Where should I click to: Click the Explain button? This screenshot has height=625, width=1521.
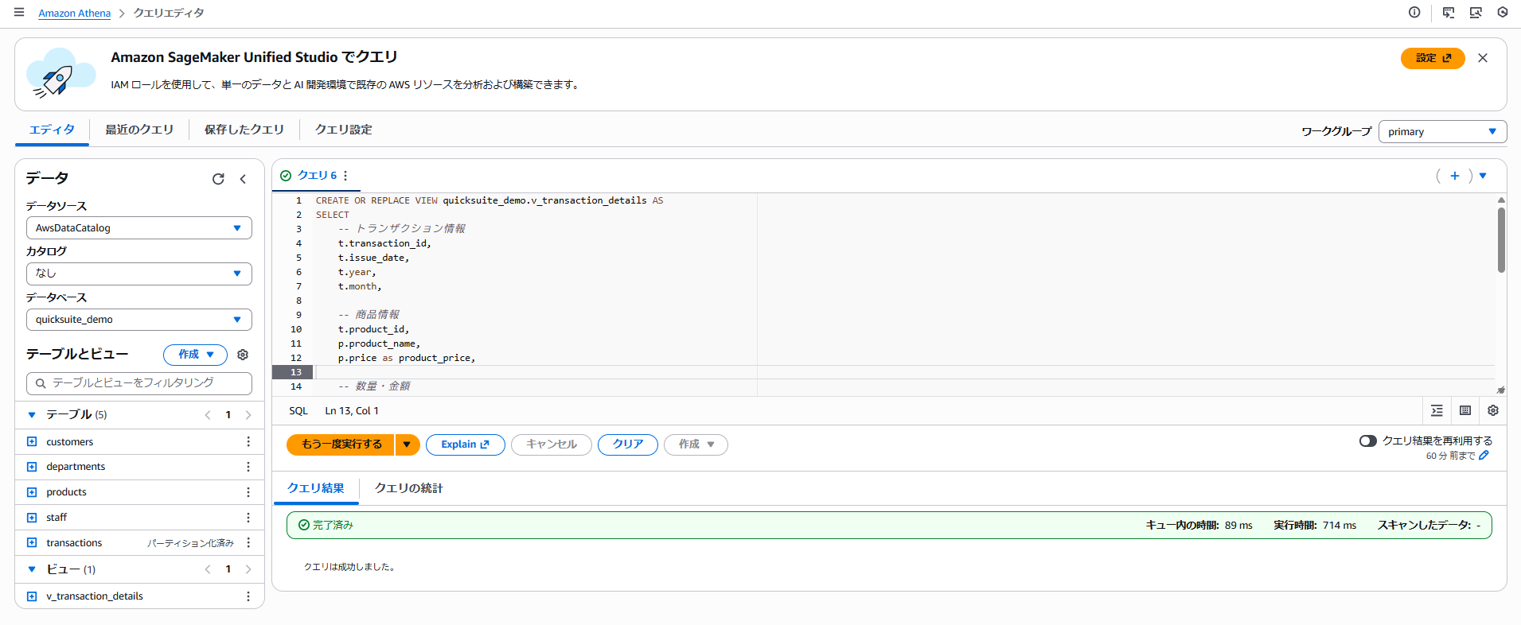pos(465,444)
